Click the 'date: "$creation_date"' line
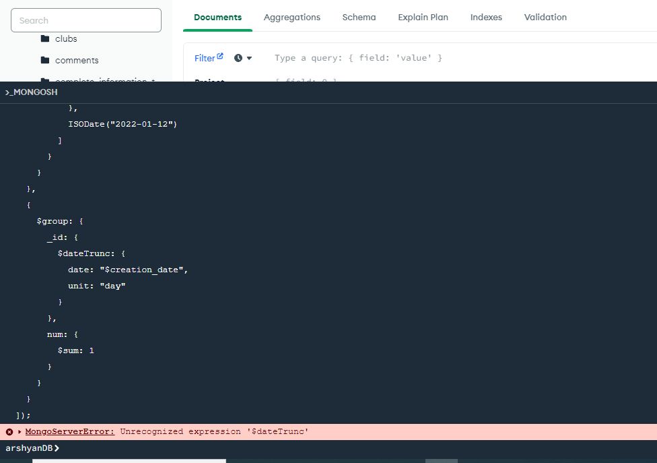The image size is (657, 463). coord(128,270)
